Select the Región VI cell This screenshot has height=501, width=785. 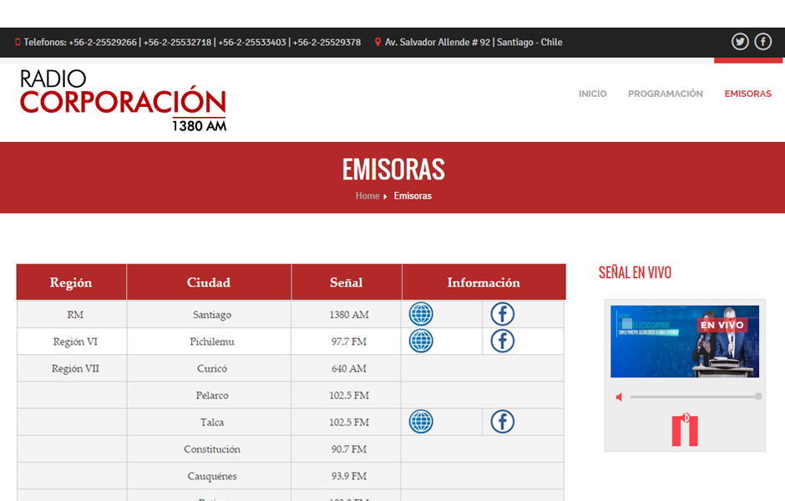pyautogui.click(x=72, y=342)
